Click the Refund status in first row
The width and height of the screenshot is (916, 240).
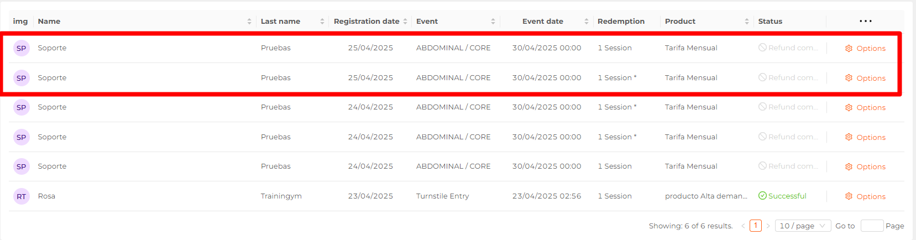pyautogui.click(x=788, y=48)
